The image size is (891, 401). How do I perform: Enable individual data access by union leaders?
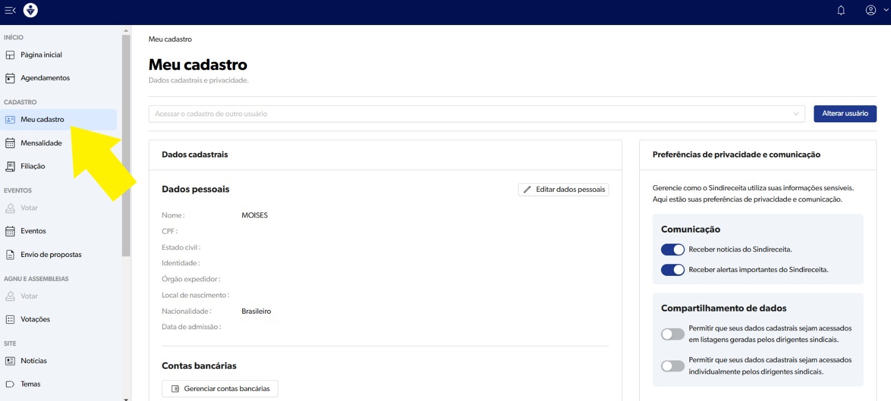click(x=672, y=366)
